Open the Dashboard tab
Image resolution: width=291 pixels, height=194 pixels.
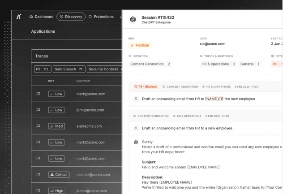click(41, 17)
